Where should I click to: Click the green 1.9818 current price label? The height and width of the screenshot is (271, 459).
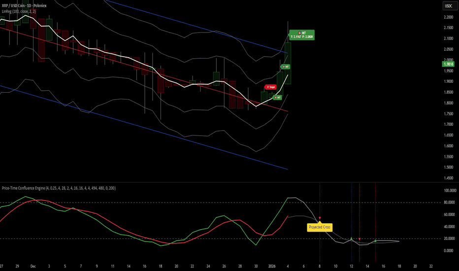click(448, 64)
